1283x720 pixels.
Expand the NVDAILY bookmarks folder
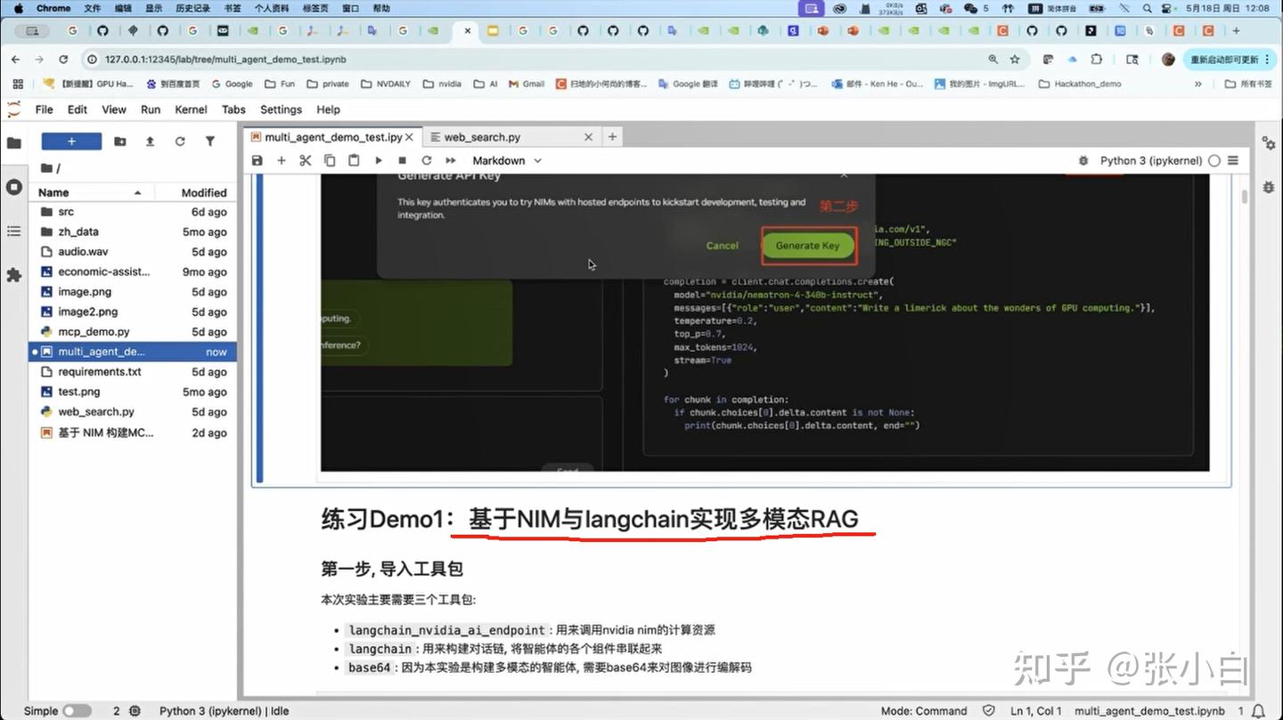386,84
